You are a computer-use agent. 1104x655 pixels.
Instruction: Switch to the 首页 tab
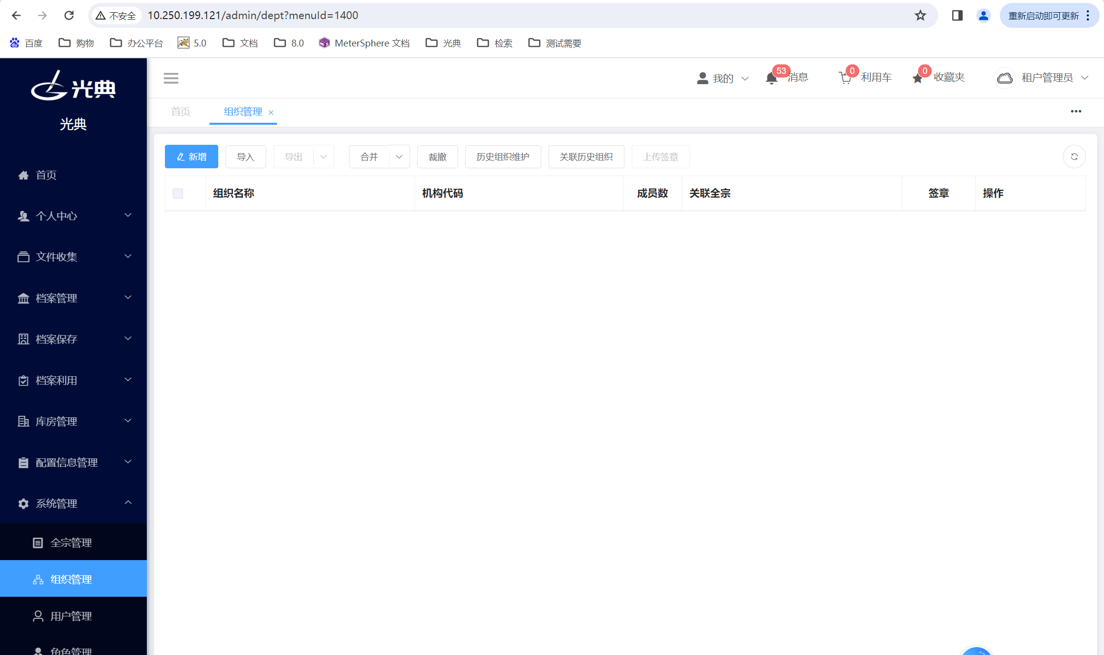click(181, 112)
